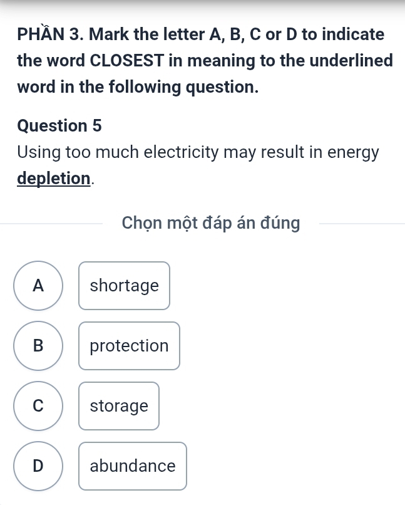The width and height of the screenshot is (405, 505).
Task: Click the word 'underlined' in the instructions
Action: 347,61
